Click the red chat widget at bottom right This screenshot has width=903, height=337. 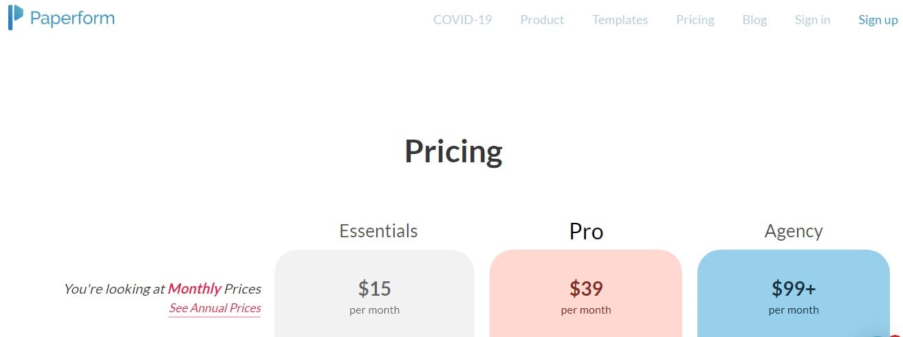pos(895,334)
